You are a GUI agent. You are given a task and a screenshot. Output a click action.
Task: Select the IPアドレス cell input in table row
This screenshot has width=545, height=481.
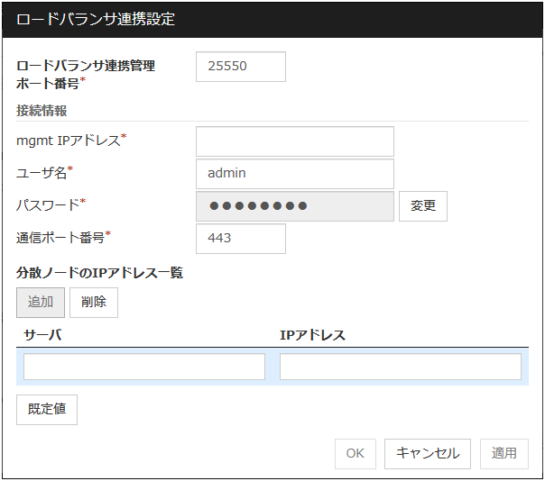(x=401, y=367)
